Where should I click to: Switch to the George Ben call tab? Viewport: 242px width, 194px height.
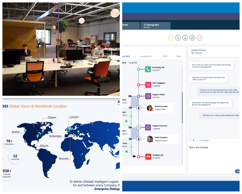155,26
